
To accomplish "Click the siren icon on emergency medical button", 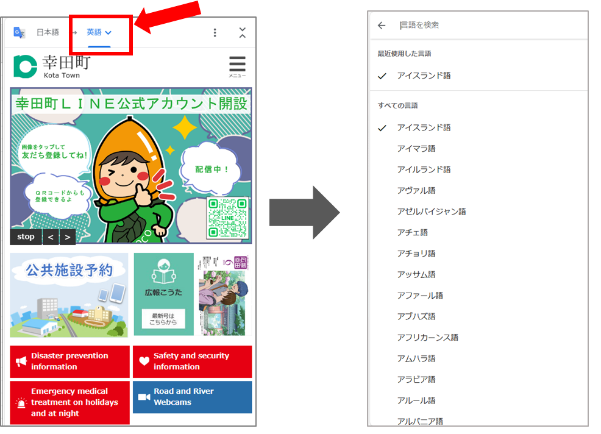I will [x=21, y=402].
